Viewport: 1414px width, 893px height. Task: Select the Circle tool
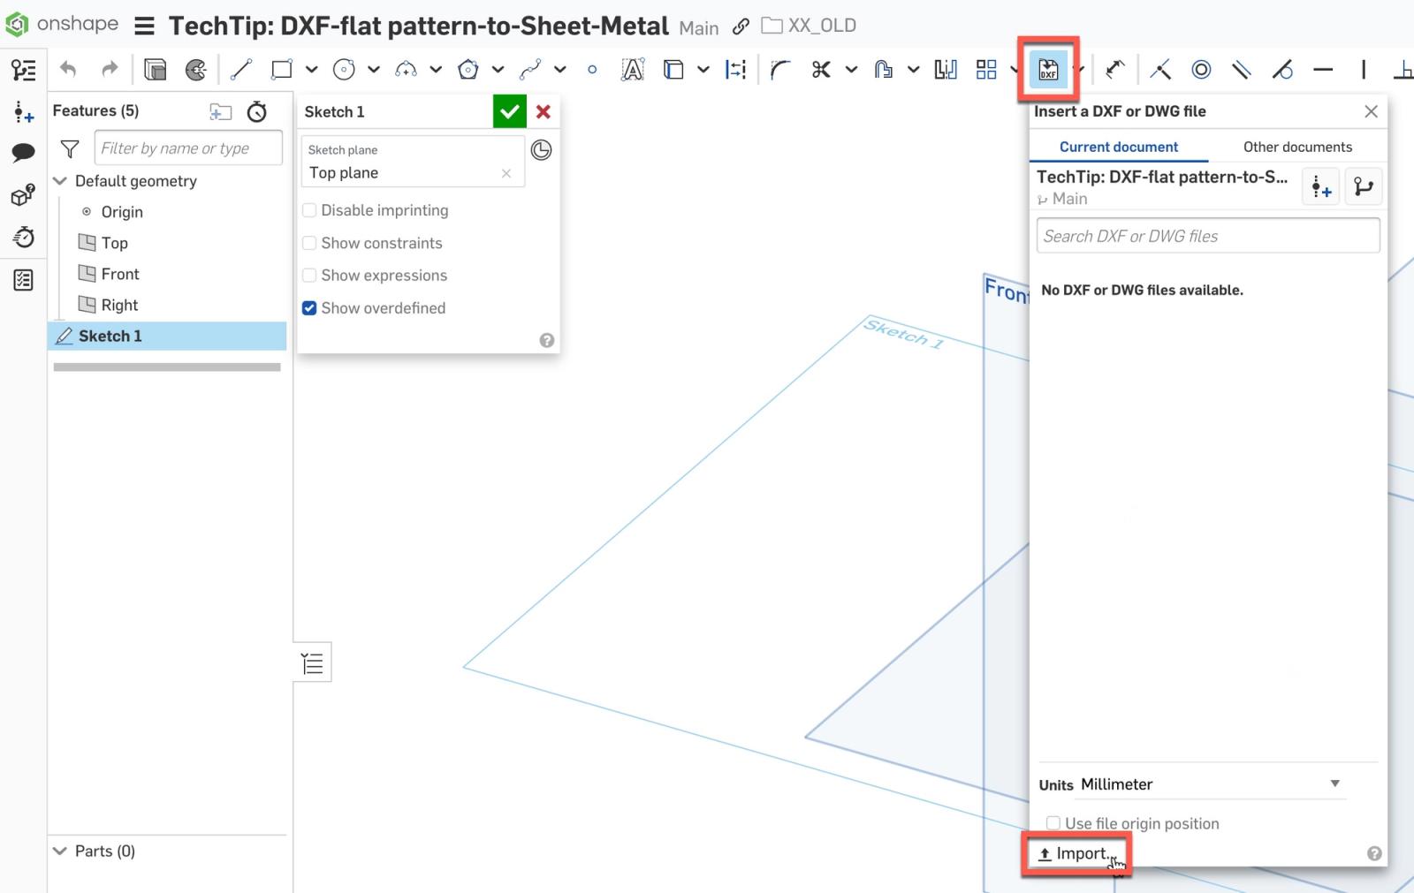tap(343, 69)
